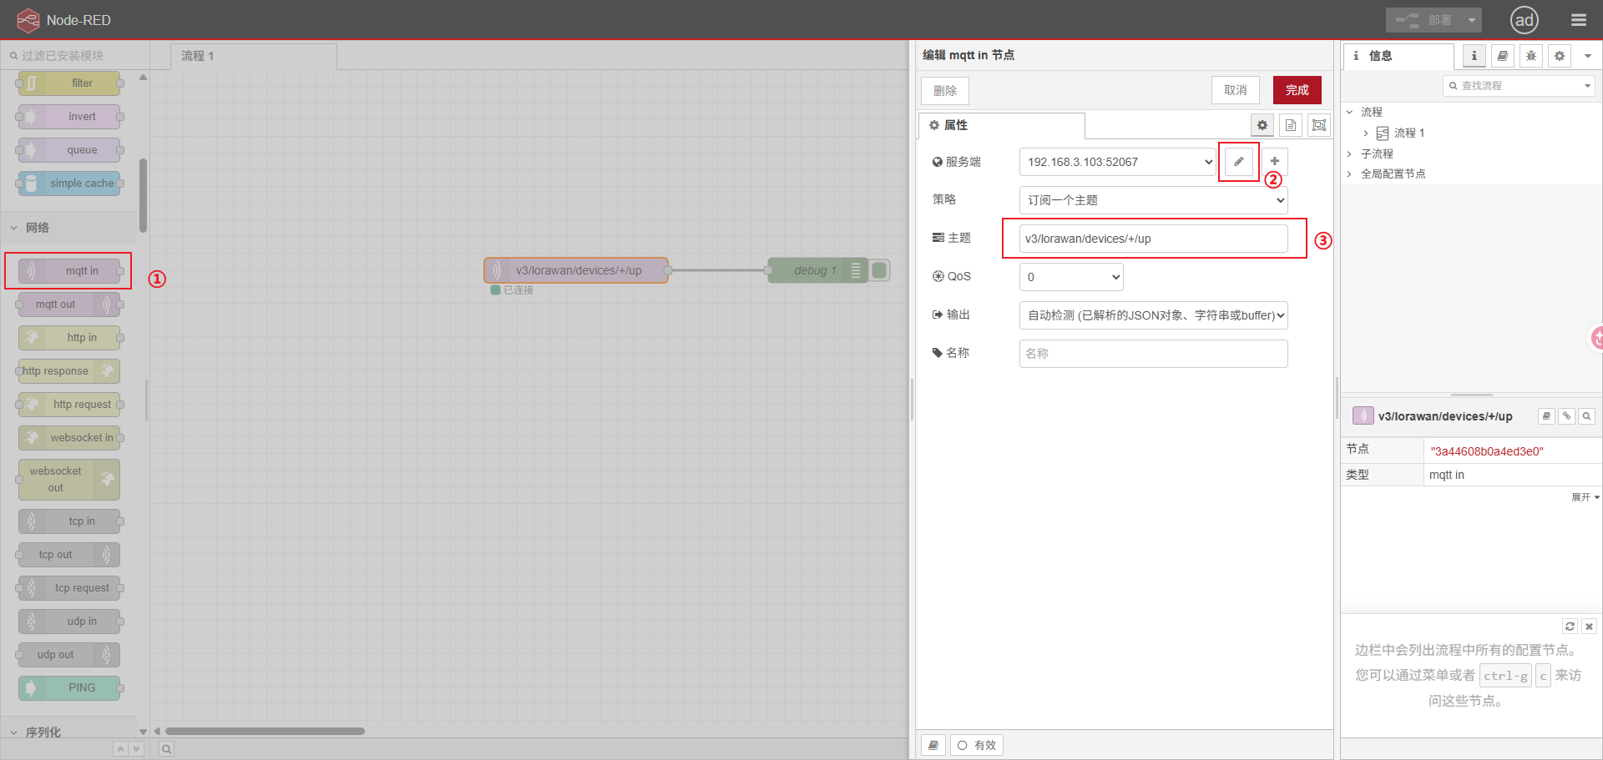
Task: Open the configuration nodes gear sidebar icon
Action: point(1560,56)
